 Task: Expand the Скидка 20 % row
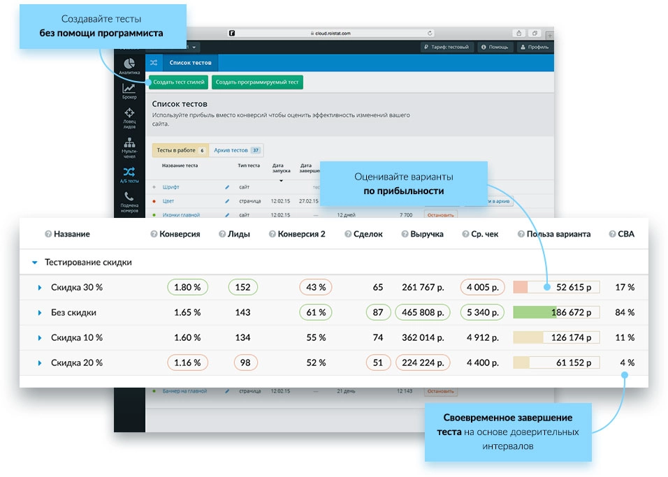(40, 363)
